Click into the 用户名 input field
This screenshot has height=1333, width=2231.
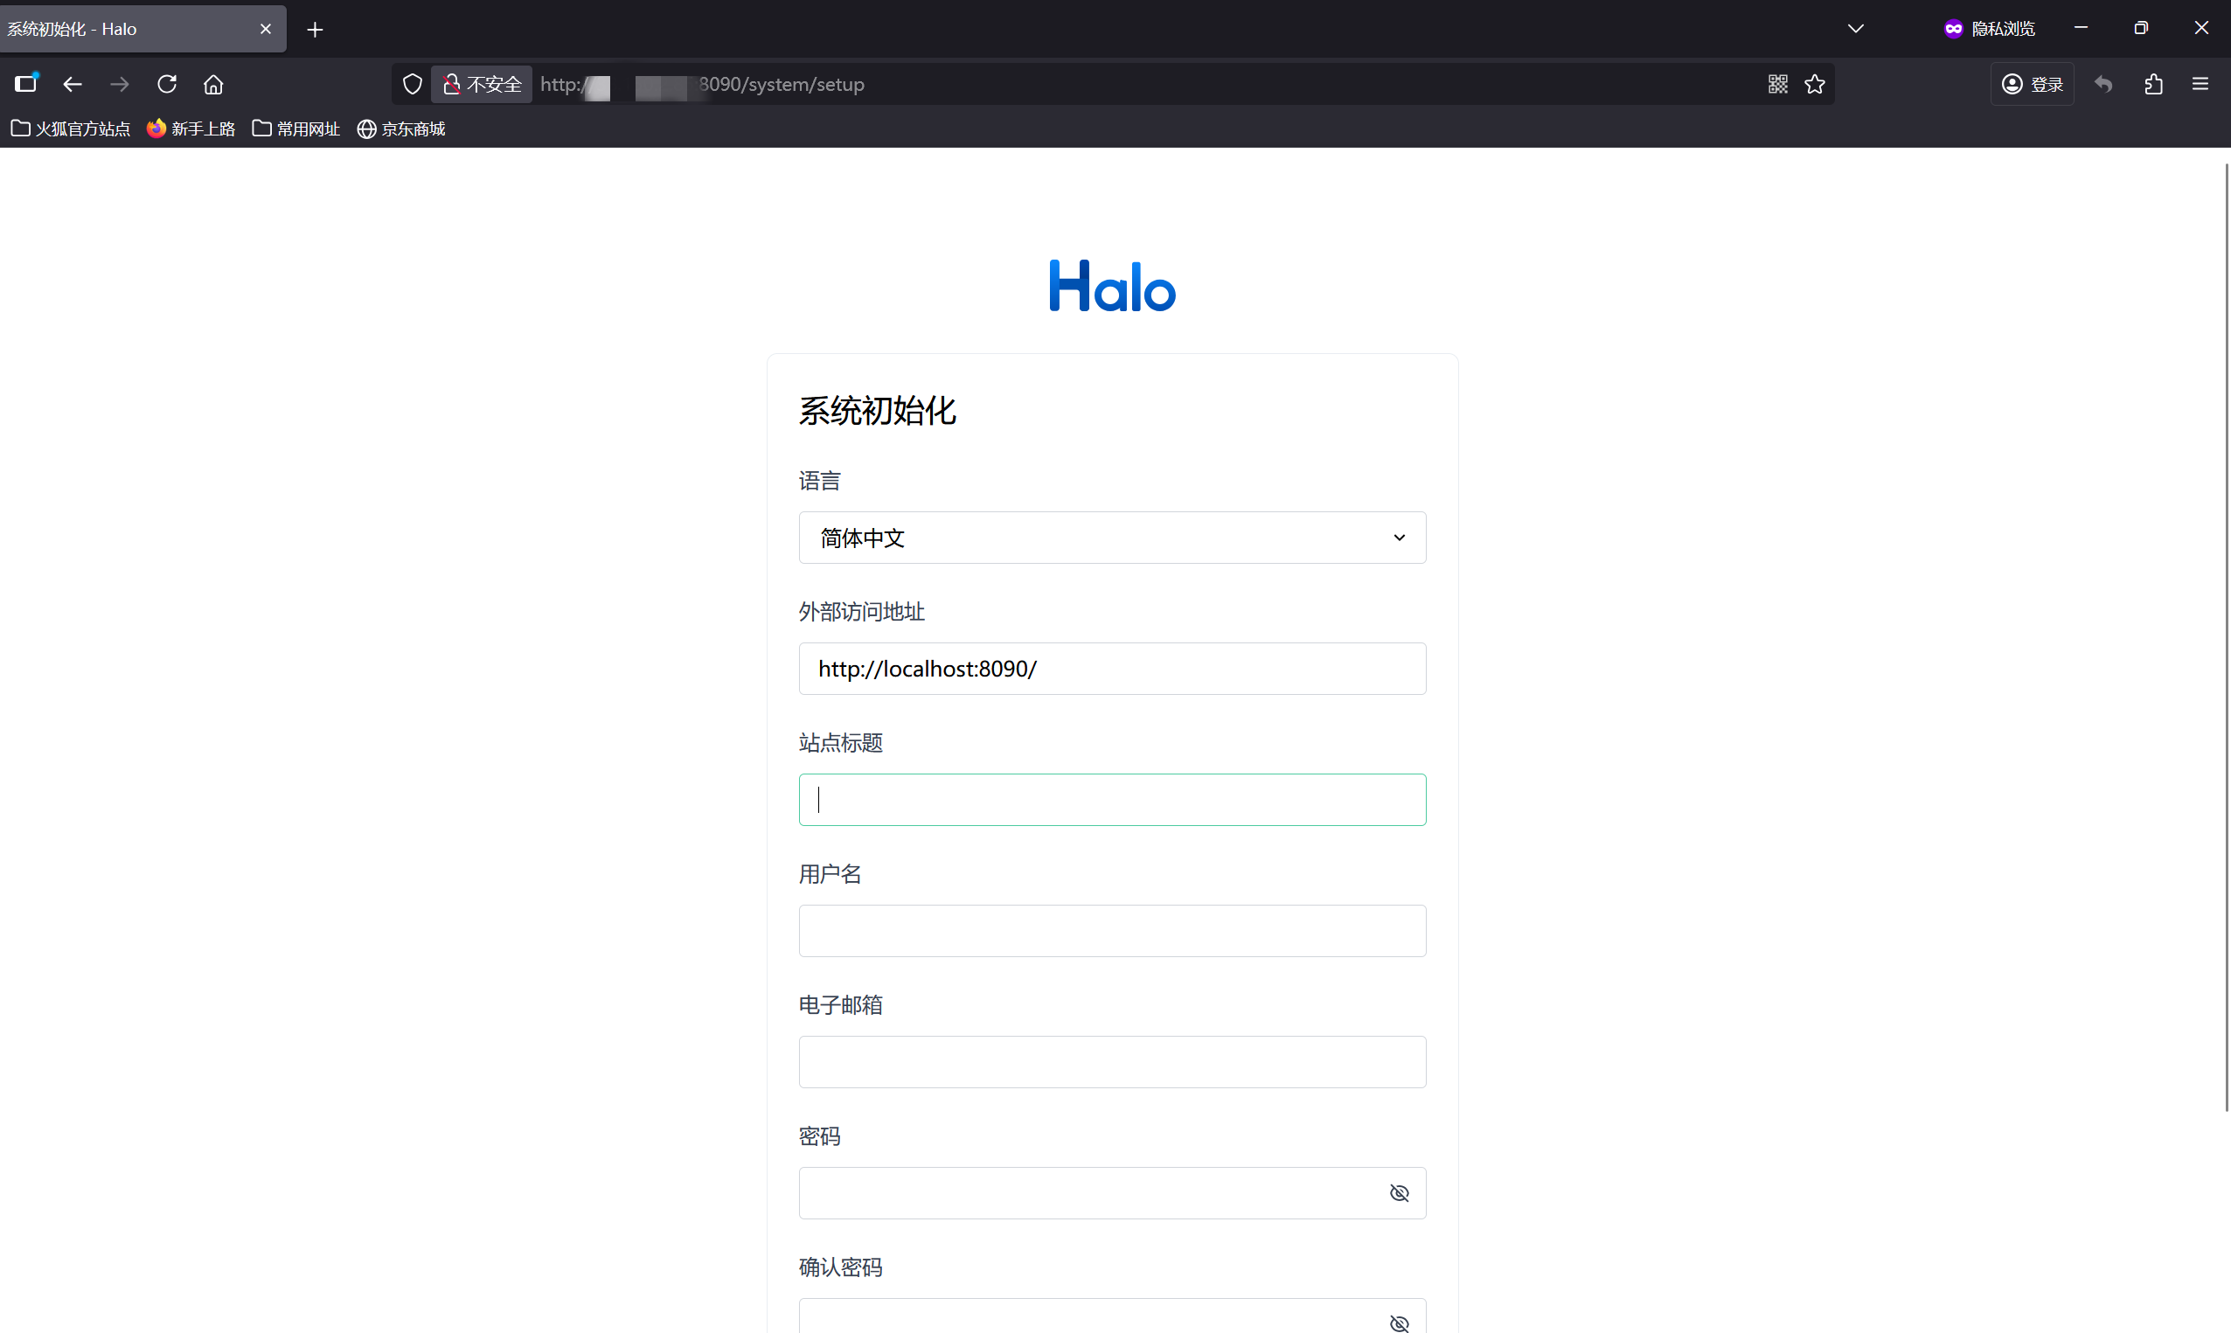click(x=1112, y=931)
